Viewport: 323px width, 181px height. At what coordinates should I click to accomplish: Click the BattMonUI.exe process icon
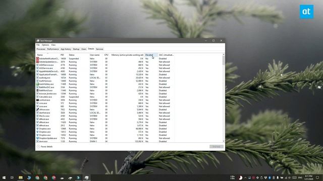37,90
